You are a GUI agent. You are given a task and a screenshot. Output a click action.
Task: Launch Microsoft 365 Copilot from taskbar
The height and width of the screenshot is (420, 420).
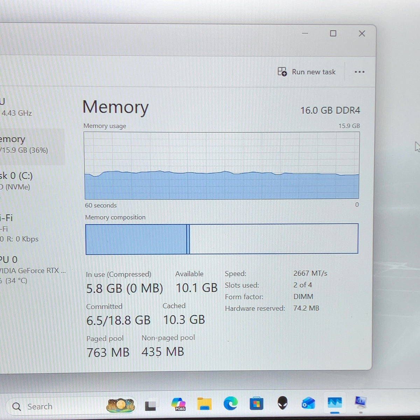(179, 404)
